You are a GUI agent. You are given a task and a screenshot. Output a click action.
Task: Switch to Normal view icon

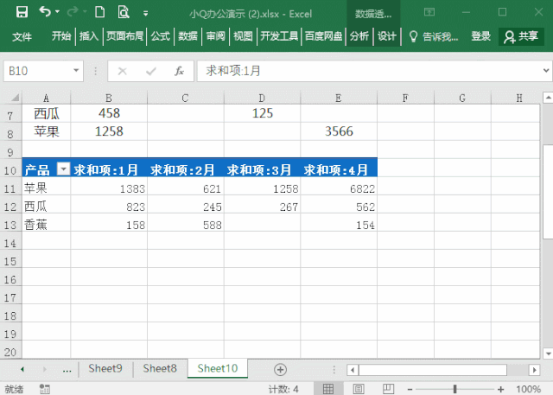pyautogui.click(x=328, y=389)
